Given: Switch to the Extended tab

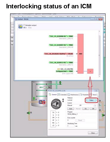Looking at the screenshot, I should pyautogui.click(x=62, y=95).
